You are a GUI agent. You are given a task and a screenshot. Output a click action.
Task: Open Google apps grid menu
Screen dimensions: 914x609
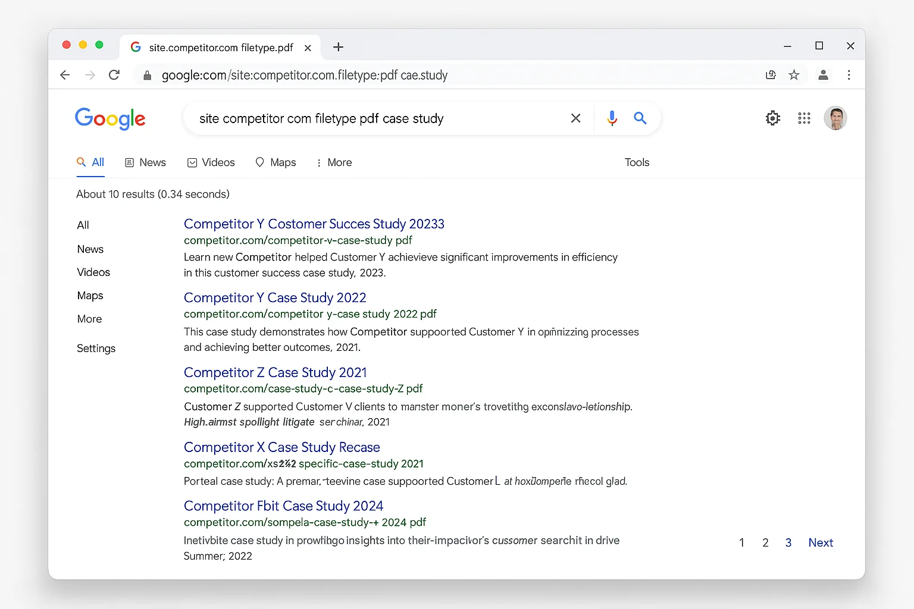[x=804, y=118]
